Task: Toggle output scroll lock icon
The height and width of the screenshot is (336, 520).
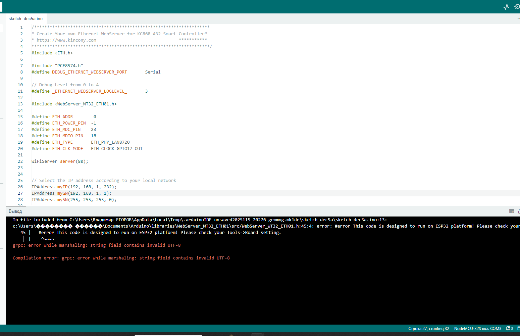Action: (519, 211)
